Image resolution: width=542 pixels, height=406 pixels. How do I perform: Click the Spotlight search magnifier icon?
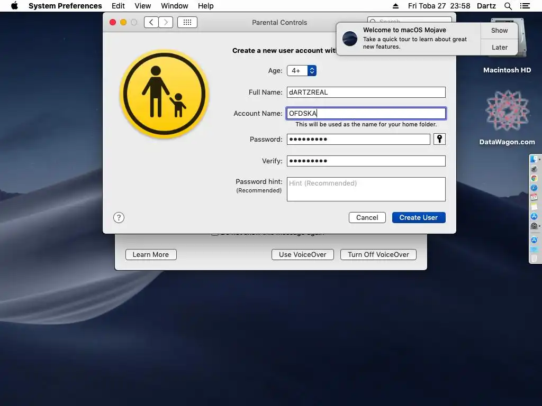pyautogui.click(x=508, y=6)
